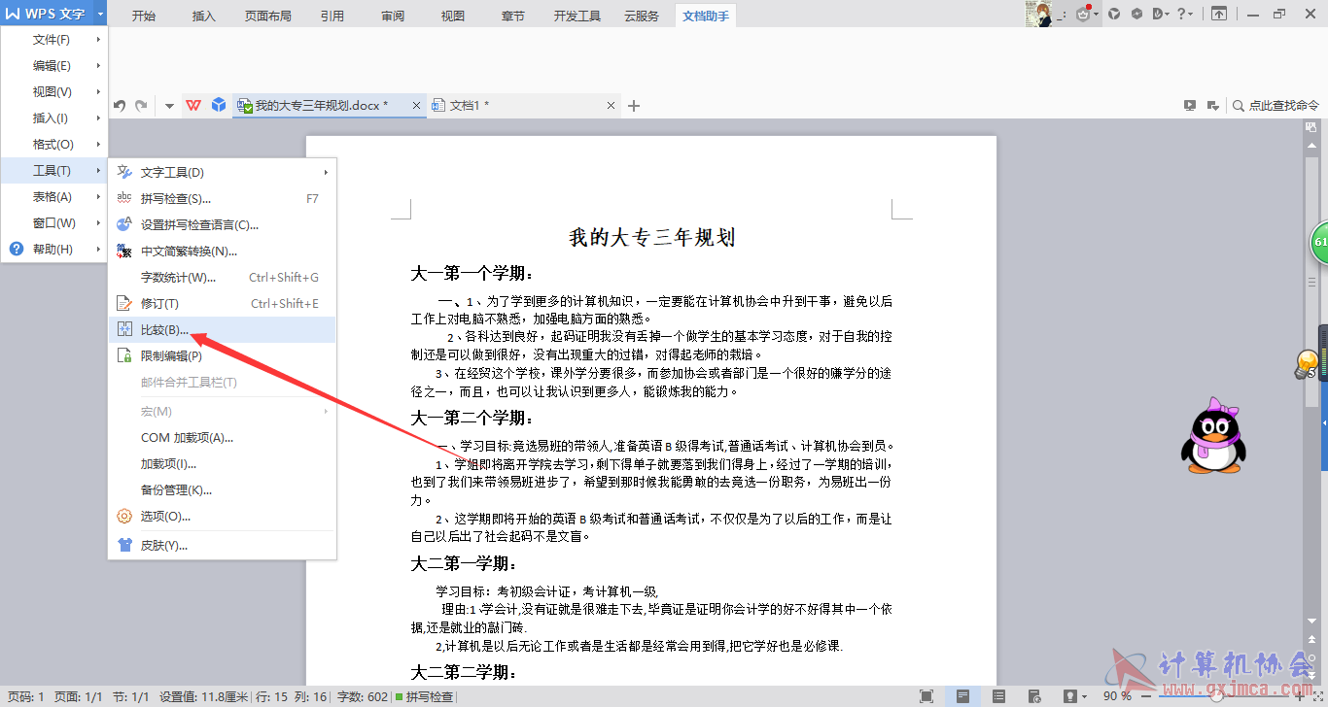Expand the quick access toolbar dropdown arrow
This screenshot has width=1328, height=707.
click(169, 106)
